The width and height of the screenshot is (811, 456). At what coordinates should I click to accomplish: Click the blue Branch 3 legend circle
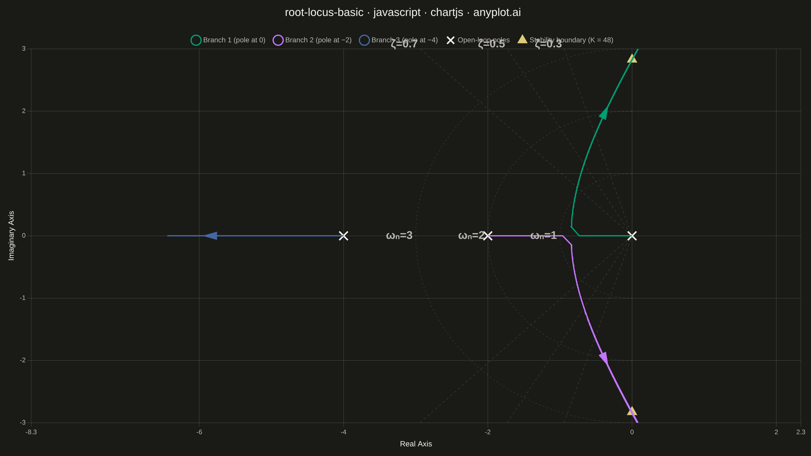[364, 40]
